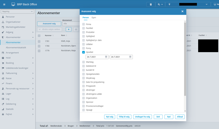Check the Startdag checkbox
Screen dimensions: 219x129
(84, 62)
